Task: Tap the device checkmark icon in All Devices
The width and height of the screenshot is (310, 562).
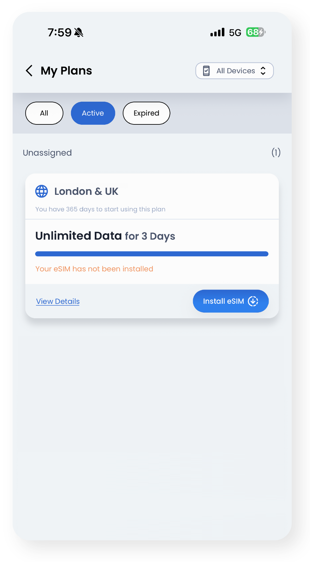Action: pyautogui.click(x=206, y=71)
